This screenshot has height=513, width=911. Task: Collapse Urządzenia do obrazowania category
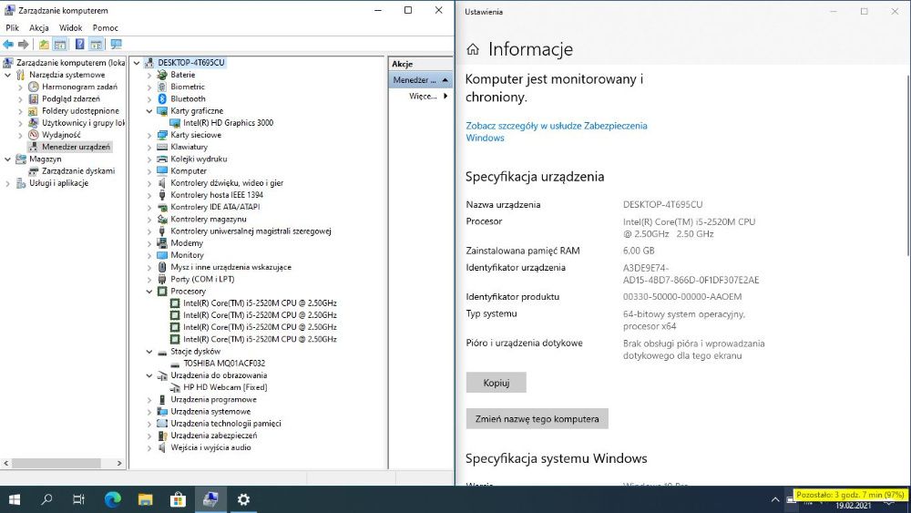pos(149,375)
